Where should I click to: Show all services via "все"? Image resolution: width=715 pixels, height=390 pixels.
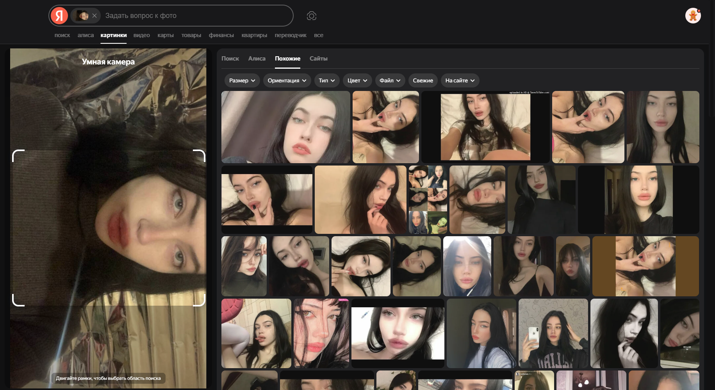click(x=319, y=35)
